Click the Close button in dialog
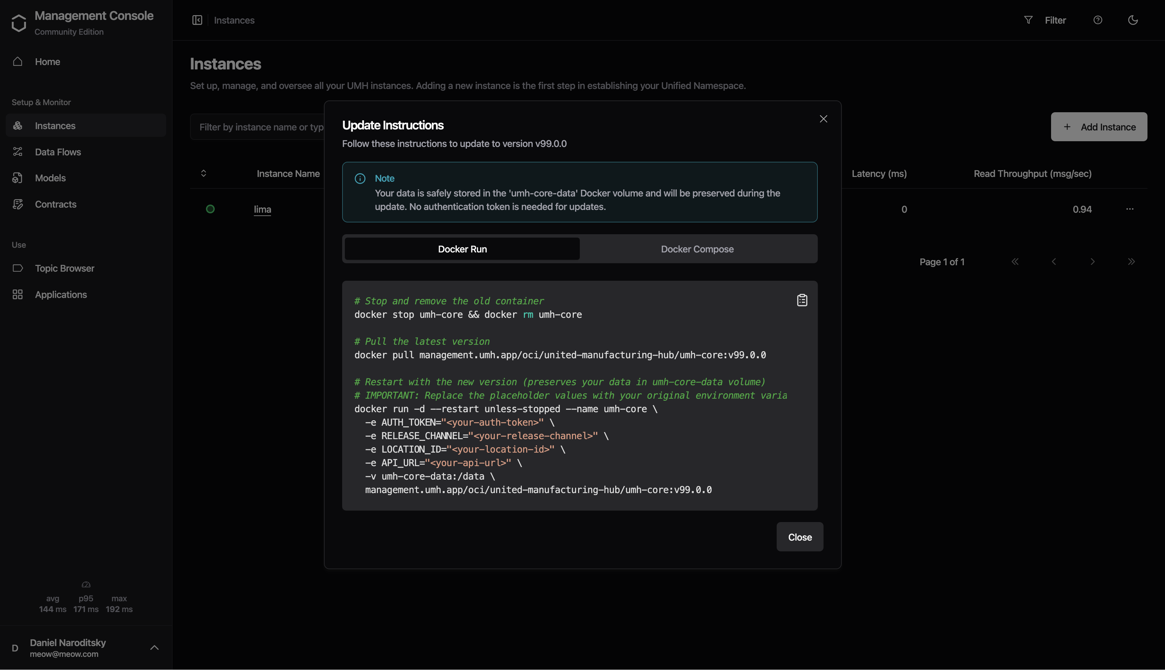This screenshot has width=1165, height=670. pyautogui.click(x=800, y=537)
